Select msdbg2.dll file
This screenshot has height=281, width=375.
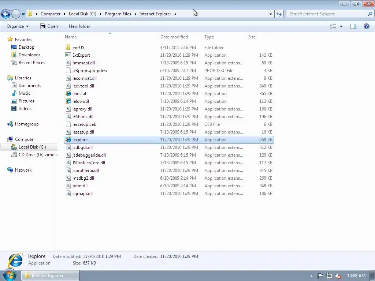point(83,178)
